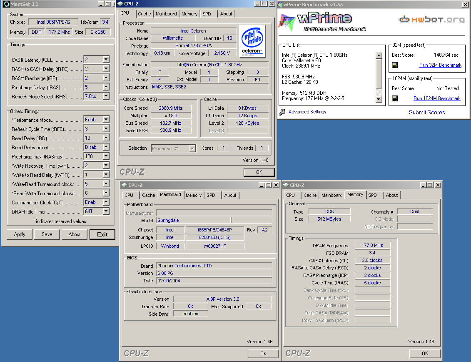Click the Rated FSB 530.9 MHz field
The image size is (471, 362).
(x=171, y=130)
